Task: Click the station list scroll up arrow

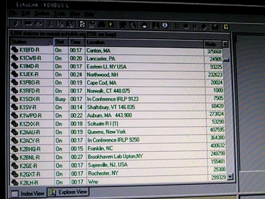Action: pos(225,44)
